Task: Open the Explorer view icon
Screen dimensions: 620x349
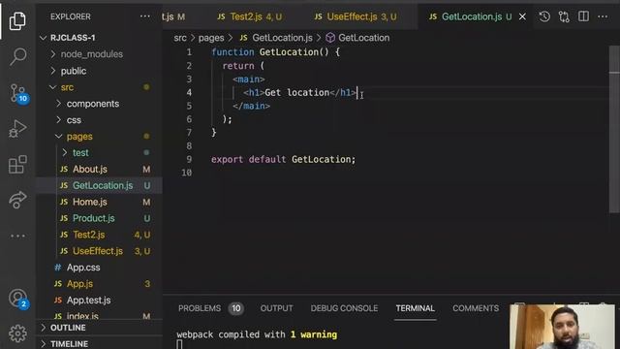Action: point(17,20)
